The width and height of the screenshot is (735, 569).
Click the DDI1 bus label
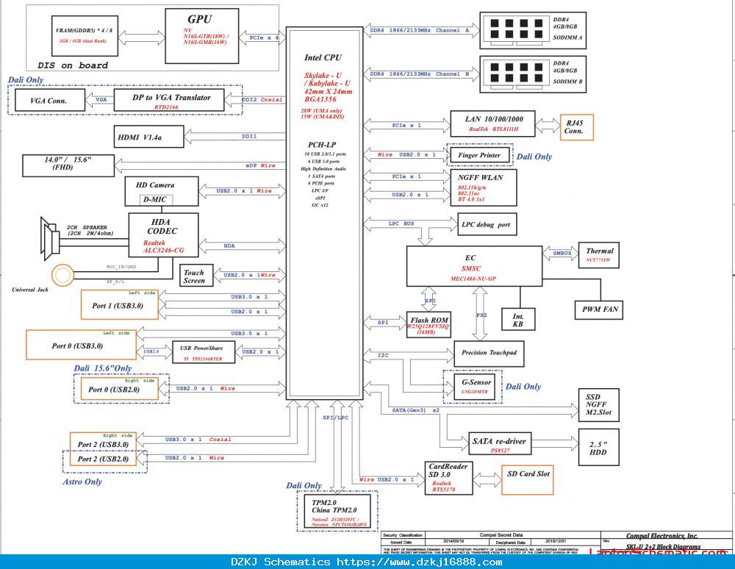(x=249, y=137)
